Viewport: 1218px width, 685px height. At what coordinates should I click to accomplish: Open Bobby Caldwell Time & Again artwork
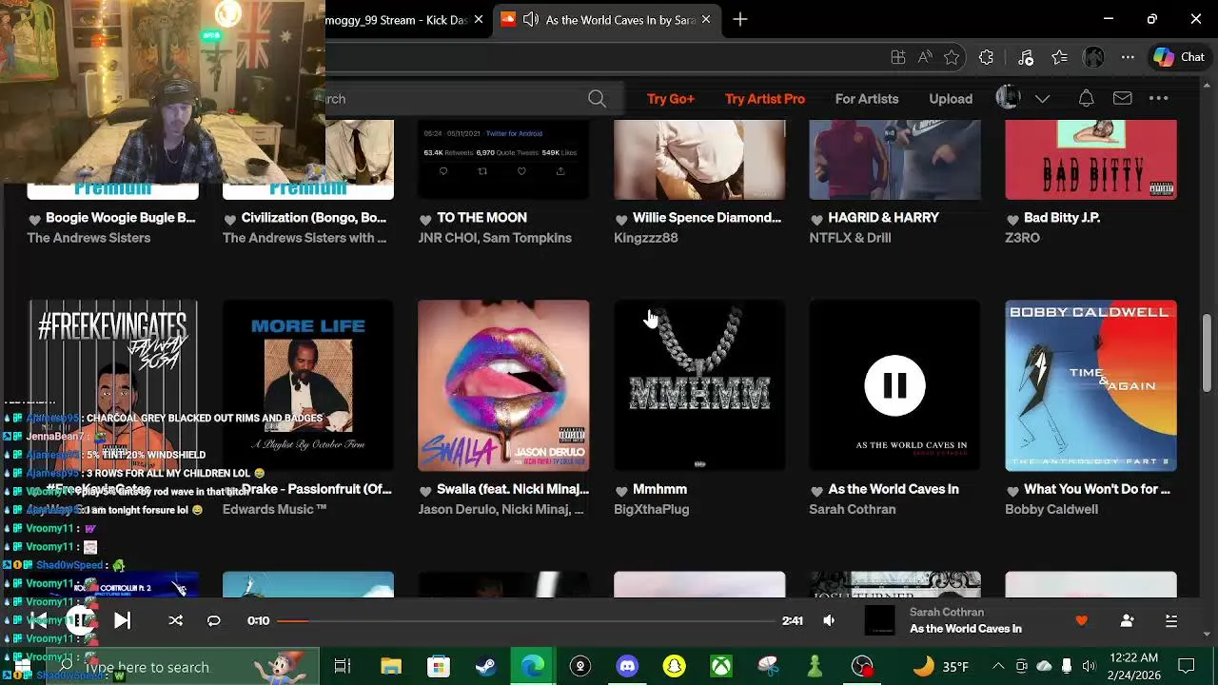pos(1090,385)
